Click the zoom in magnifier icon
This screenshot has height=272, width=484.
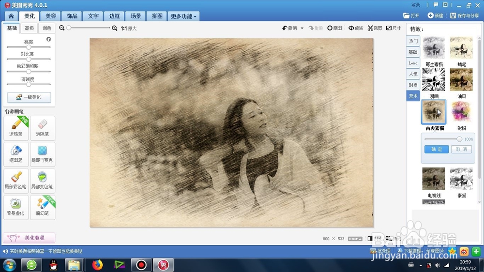coord(115,28)
